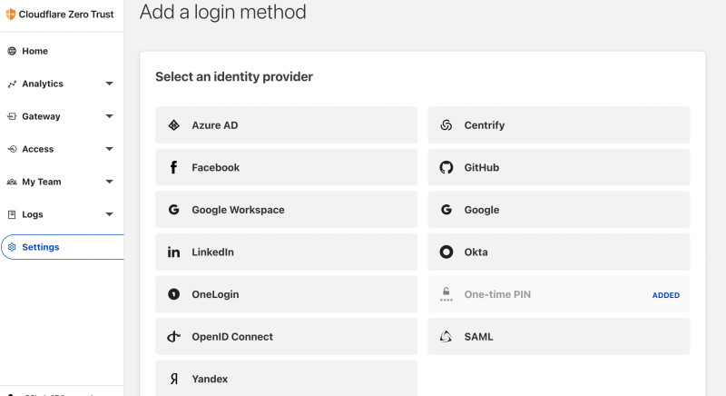Expand the Analytics sidebar section
This screenshot has width=726, height=396.
109,84
